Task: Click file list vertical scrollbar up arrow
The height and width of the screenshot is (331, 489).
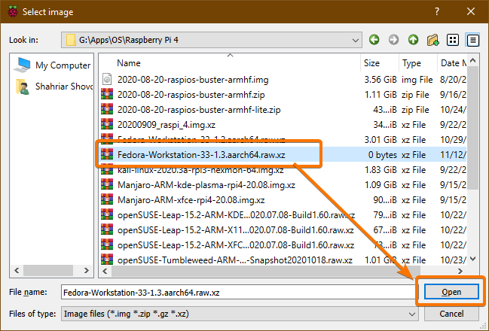Action: tap(472, 61)
